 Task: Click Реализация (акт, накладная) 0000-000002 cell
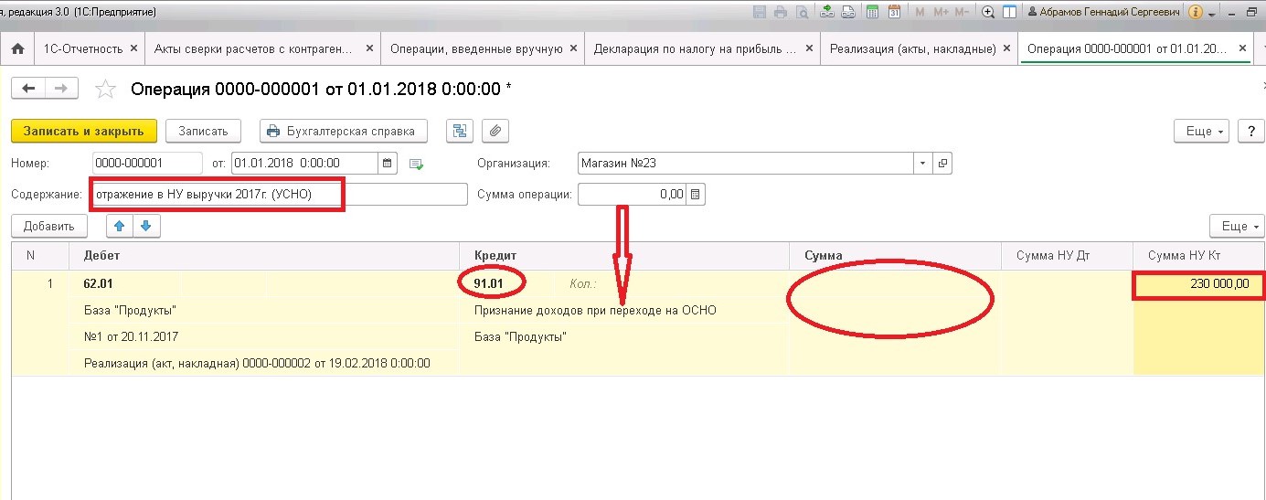pyautogui.click(x=256, y=363)
